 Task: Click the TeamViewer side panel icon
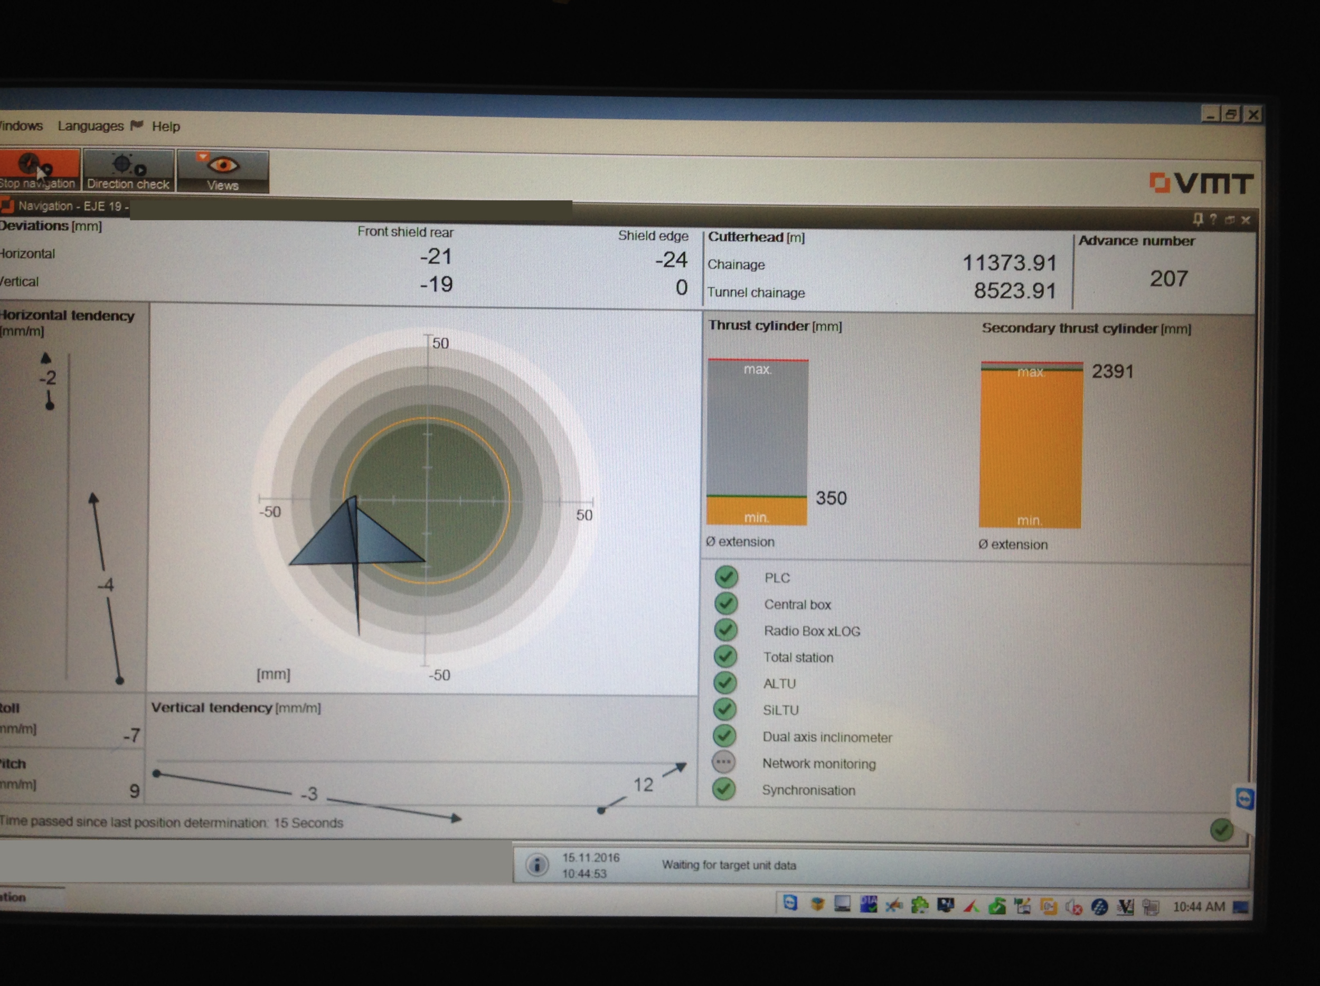(1244, 798)
